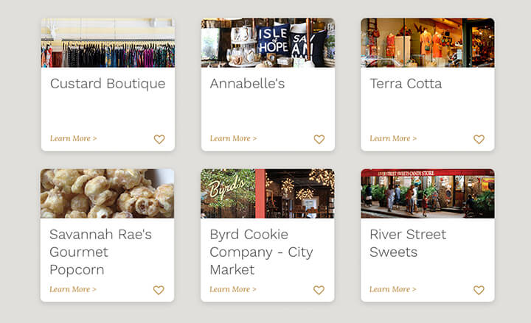Select the Terra Cotta storefront photo

pos(427,43)
